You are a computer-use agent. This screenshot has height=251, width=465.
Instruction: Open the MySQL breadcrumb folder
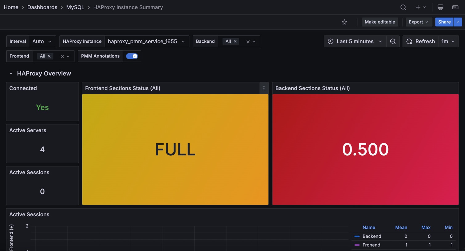(x=75, y=7)
